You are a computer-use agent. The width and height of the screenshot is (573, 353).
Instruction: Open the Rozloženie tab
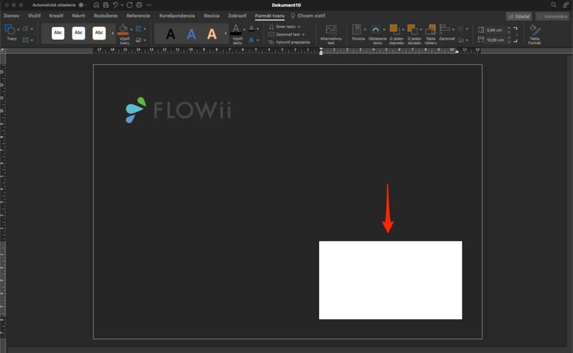(106, 16)
